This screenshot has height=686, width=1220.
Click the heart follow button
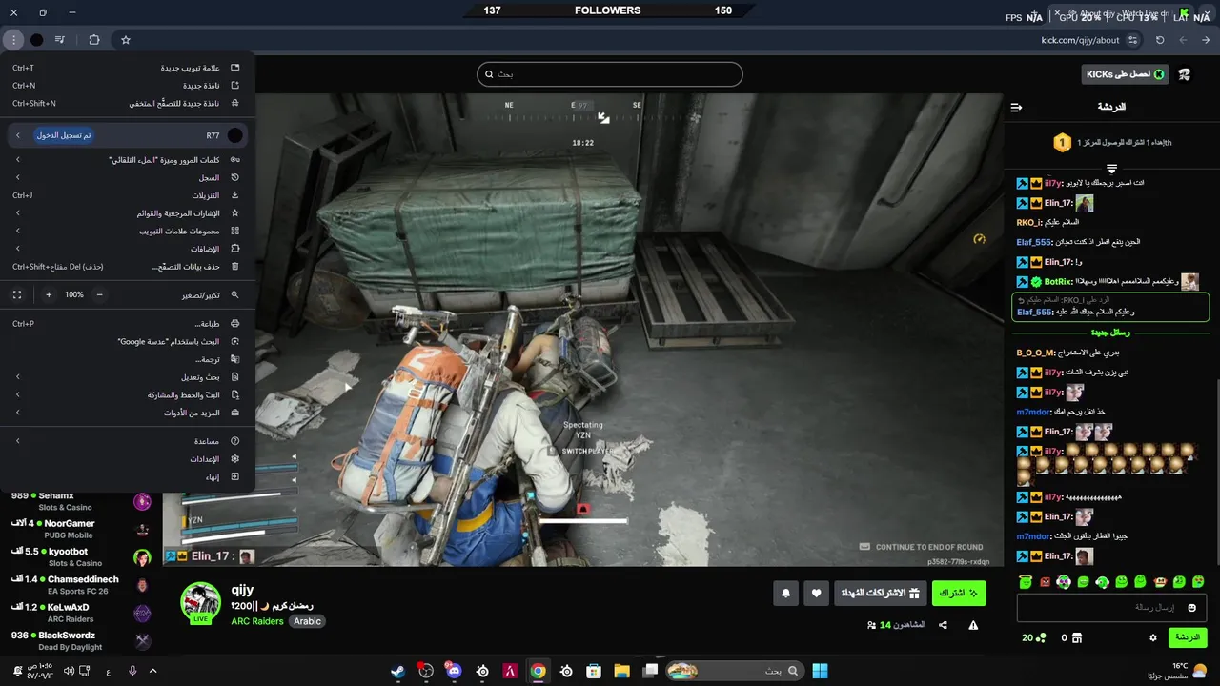[817, 594]
